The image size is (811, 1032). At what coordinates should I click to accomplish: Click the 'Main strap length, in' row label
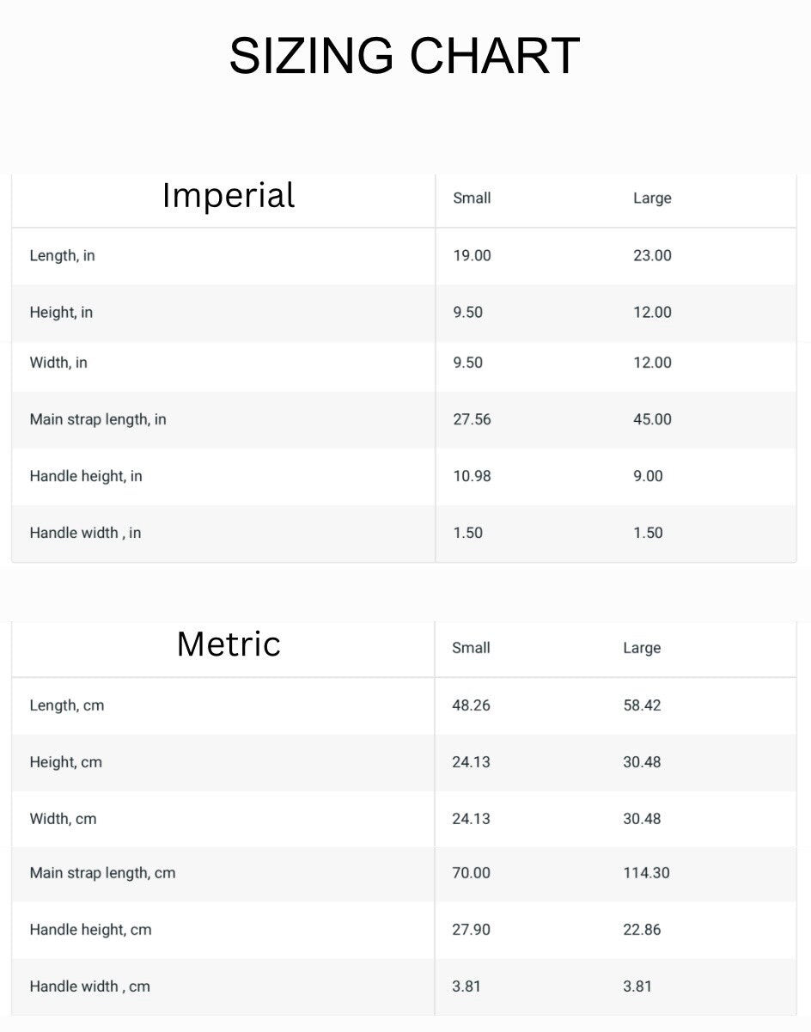pyautogui.click(x=98, y=419)
